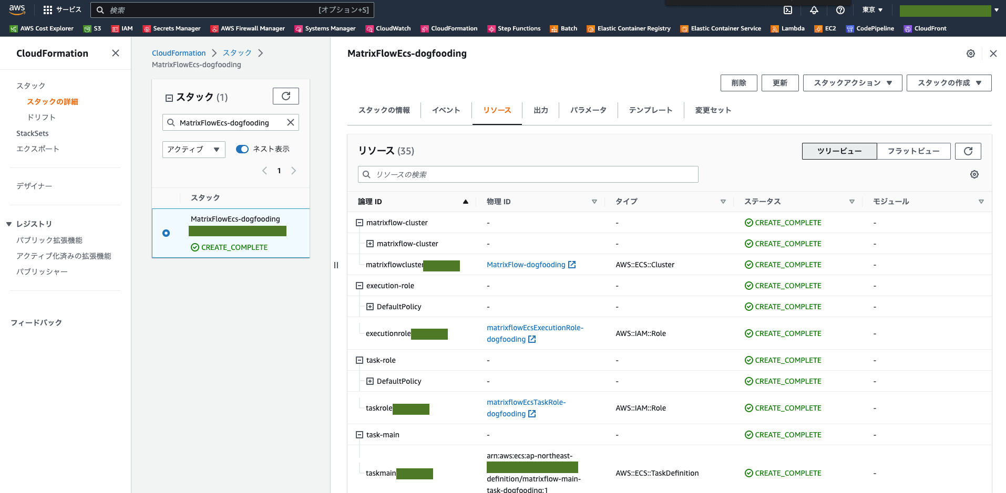
Task: Open the 東京 region selector
Action: tap(872, 10)
